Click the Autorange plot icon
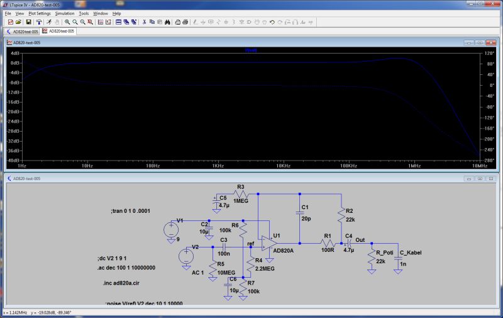 101,22
